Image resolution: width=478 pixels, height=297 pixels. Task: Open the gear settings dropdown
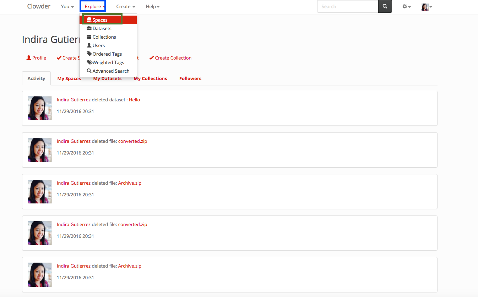click(x=406, y=6)
